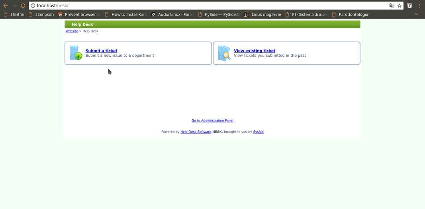Reload the page with the refresh icon
The image size is (425, 209).
click(x=23, y=6)
